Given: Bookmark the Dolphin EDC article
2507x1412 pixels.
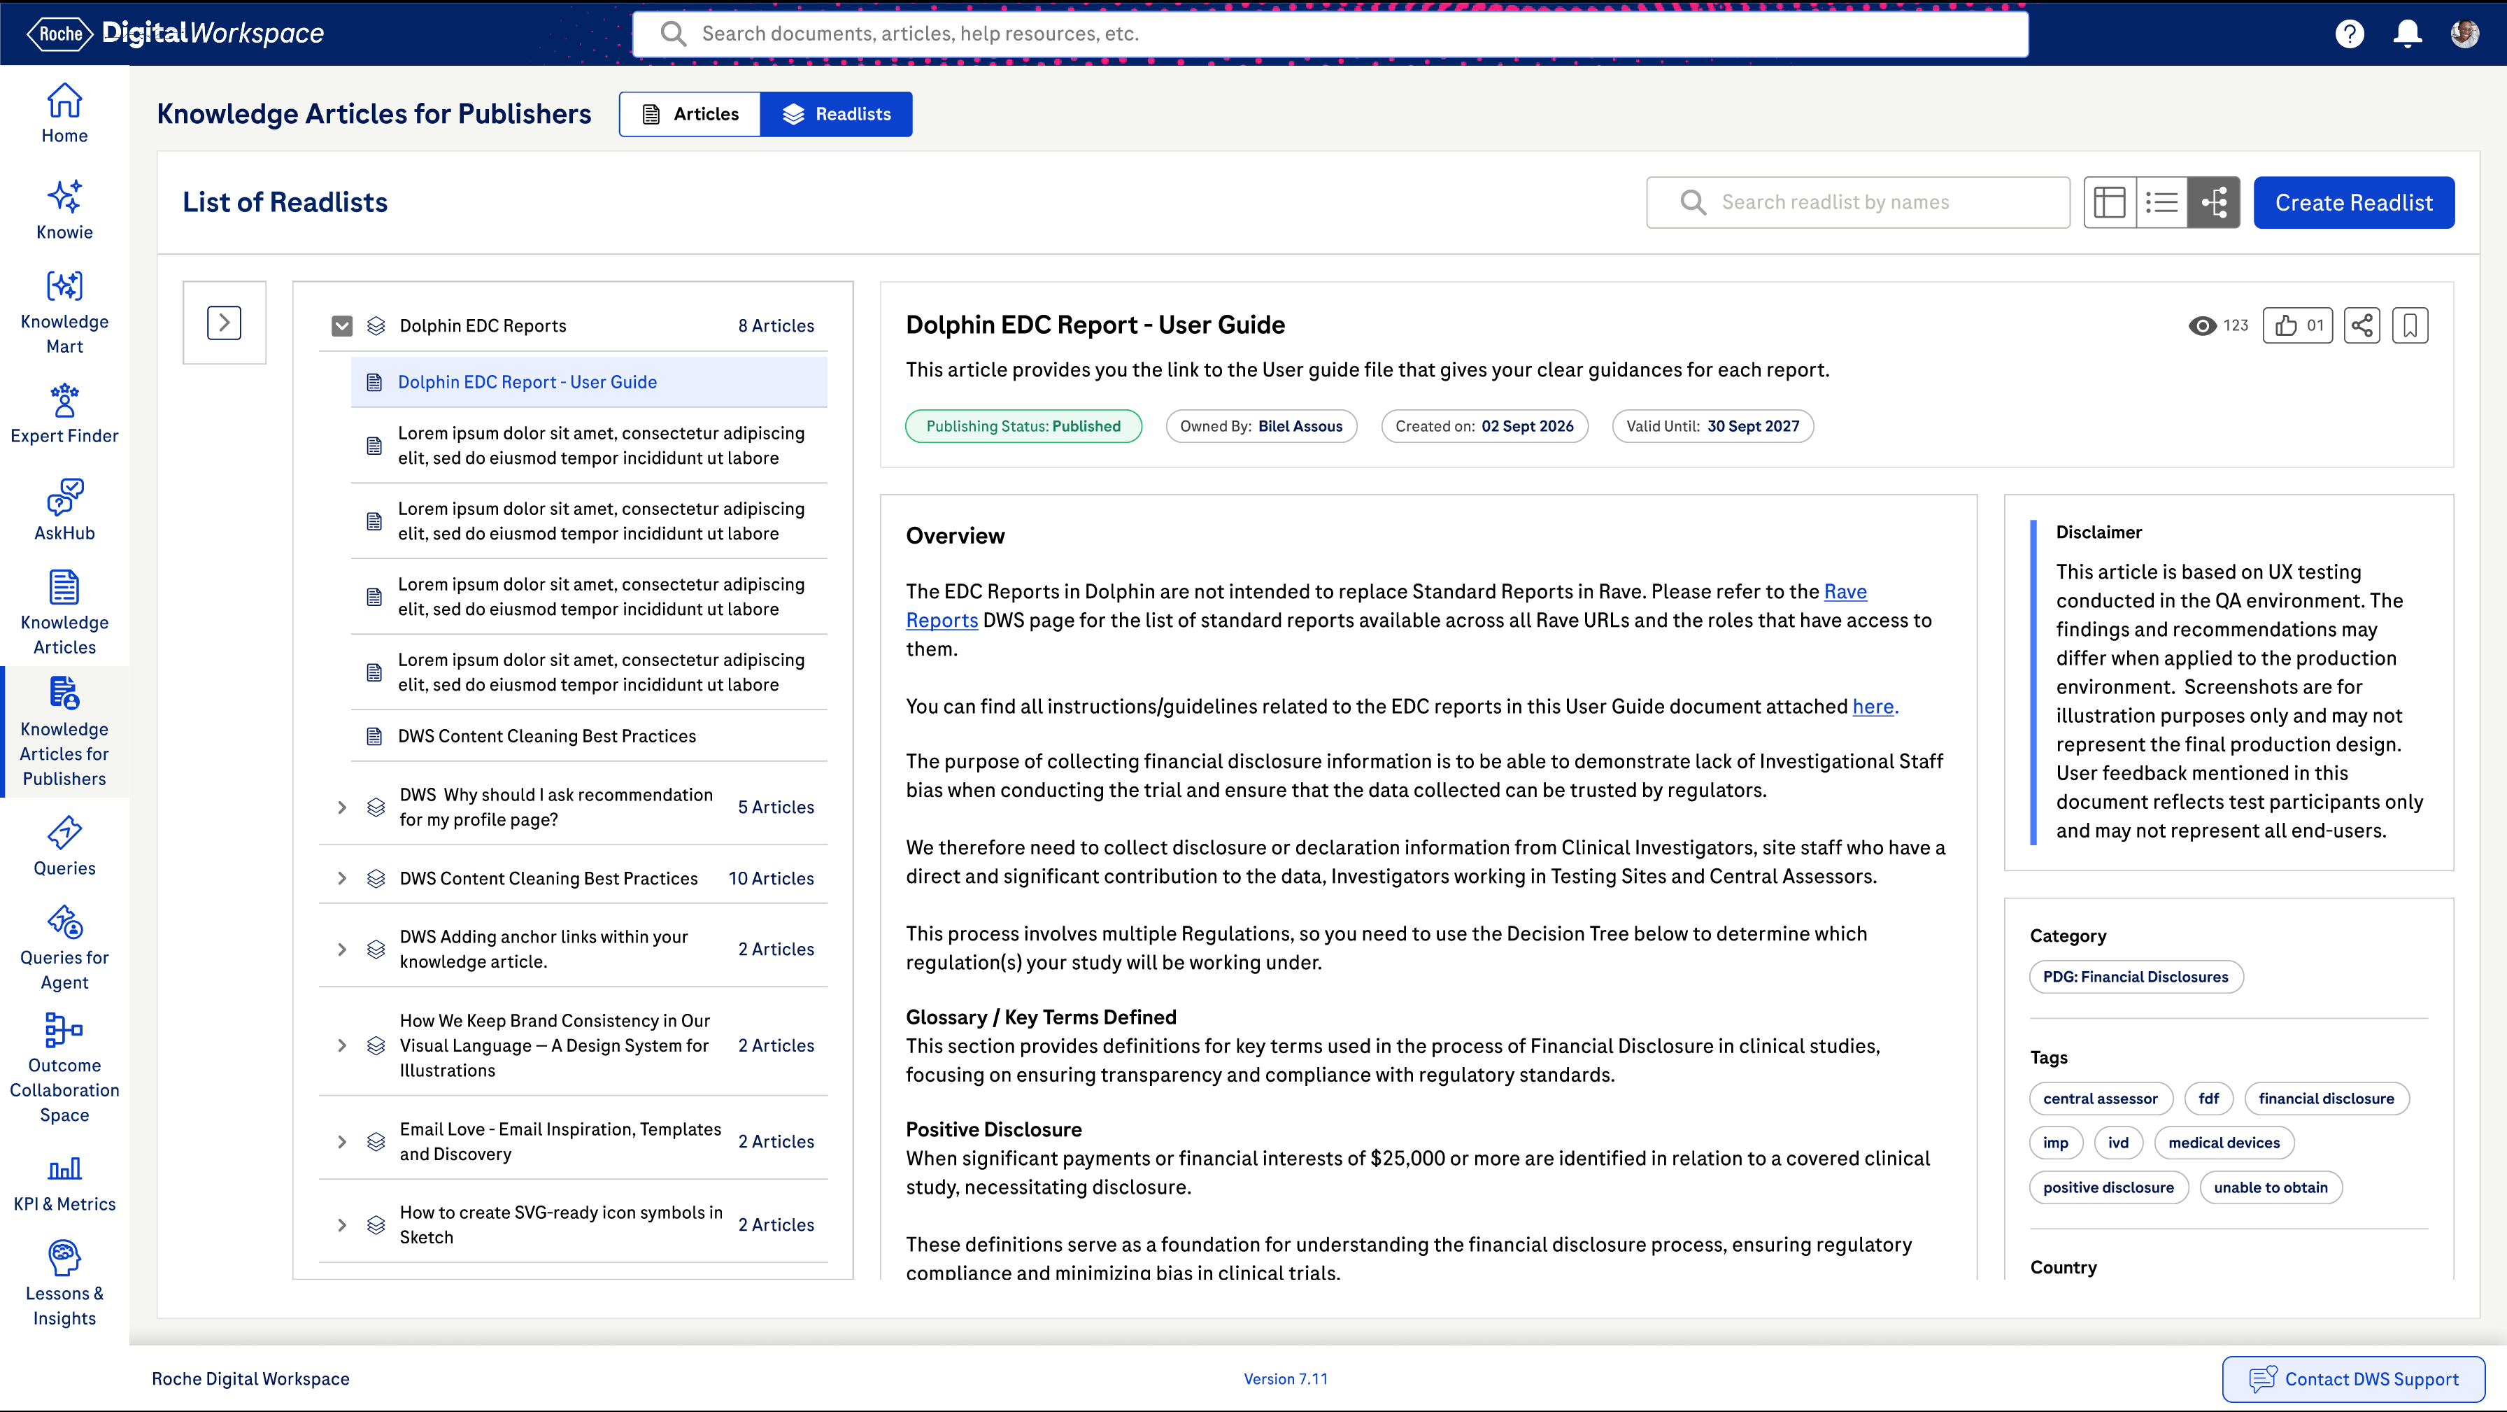Looking at the screenshot, I should point(2410,325).
